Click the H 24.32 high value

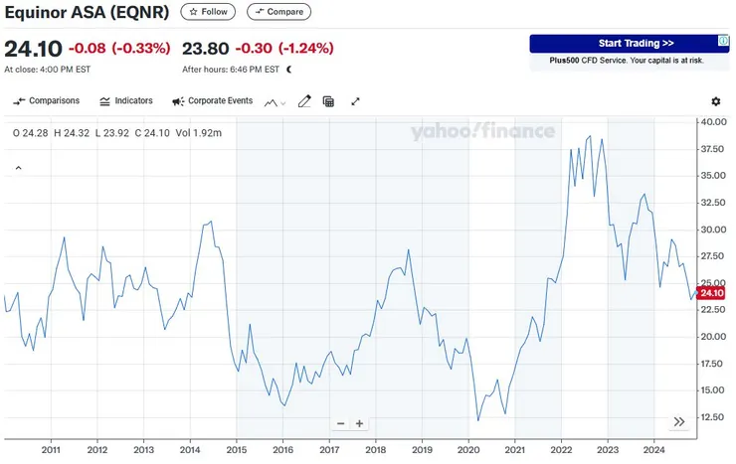[x=72, y=133]
